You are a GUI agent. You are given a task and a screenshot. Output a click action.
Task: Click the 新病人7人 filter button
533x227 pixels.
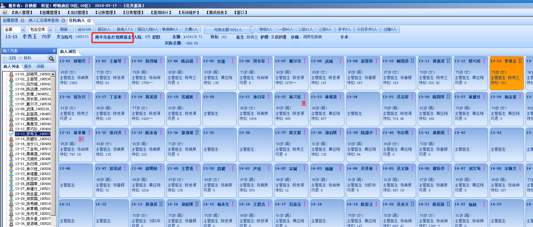[125, 30]
